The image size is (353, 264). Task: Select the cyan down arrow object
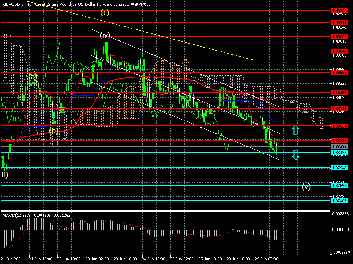click(x=296, y=155)
